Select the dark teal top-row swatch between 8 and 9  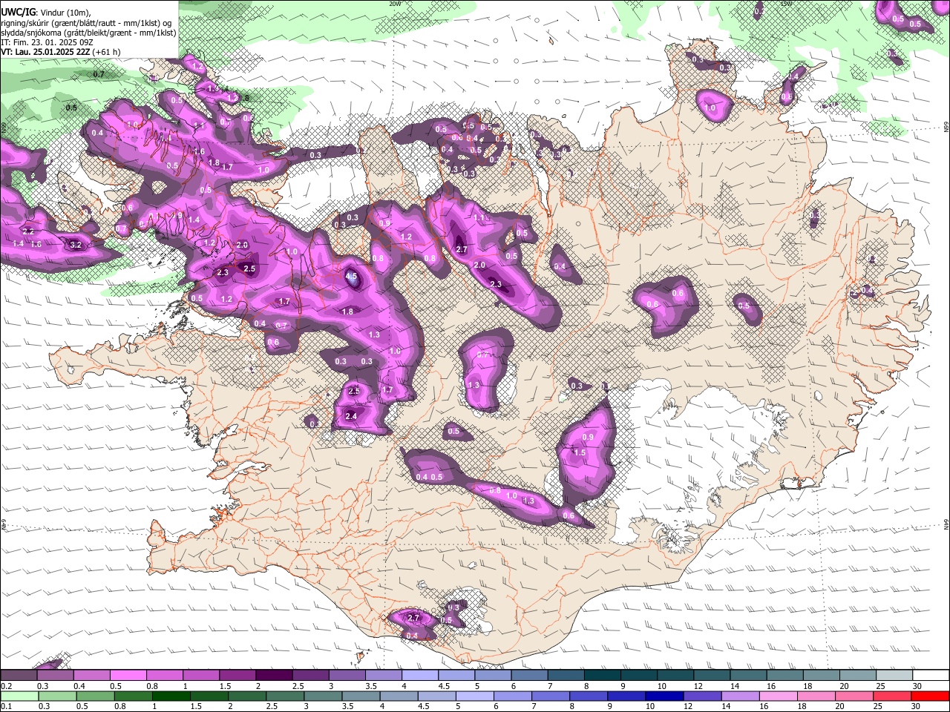602,676
